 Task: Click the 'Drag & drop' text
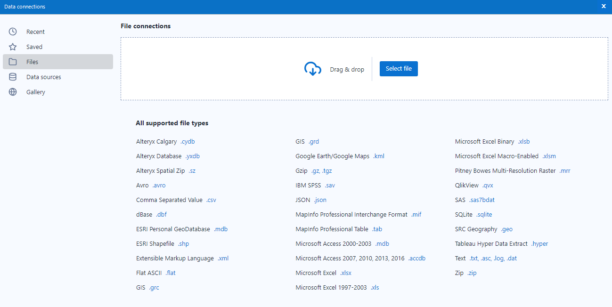pyautogui.click(x=347, y=69)
